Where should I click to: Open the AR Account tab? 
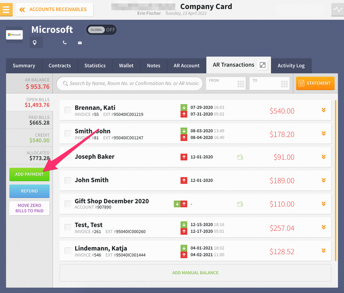pyautogui.click(x=187, y=65)
